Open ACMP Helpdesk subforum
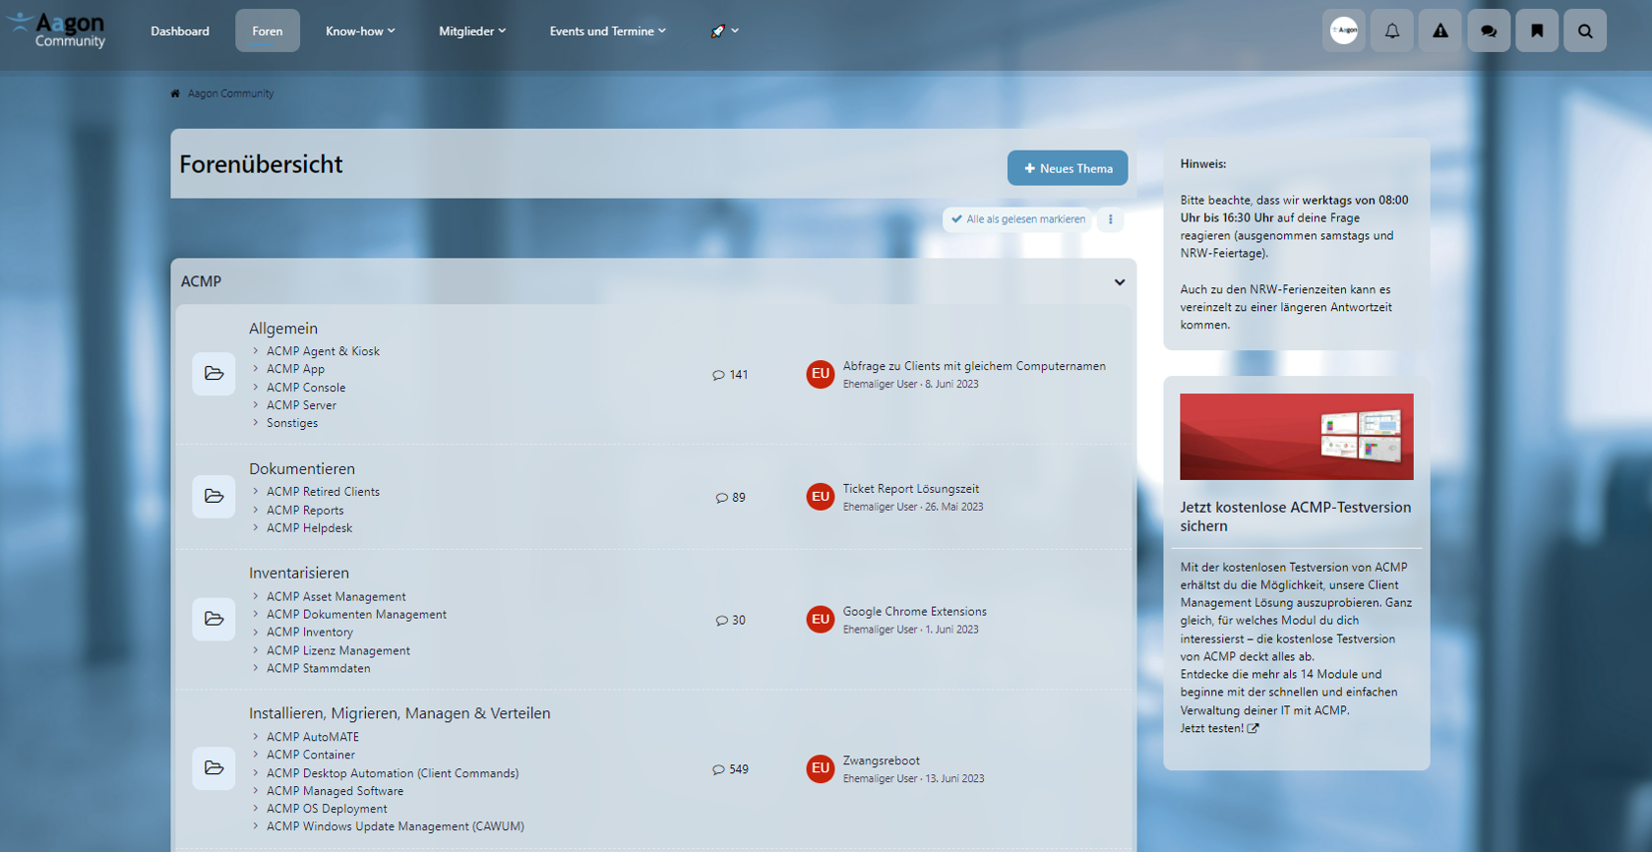 309,528
